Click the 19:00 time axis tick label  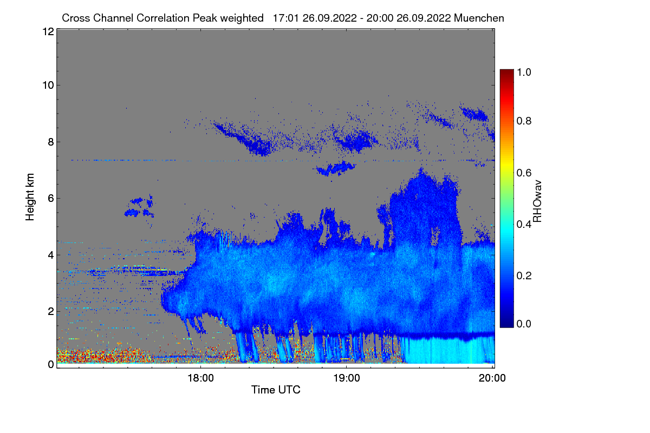point(347,378)
